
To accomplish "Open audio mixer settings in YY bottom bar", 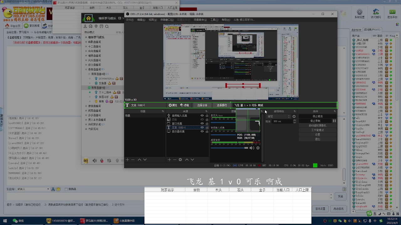I will 109,161.
